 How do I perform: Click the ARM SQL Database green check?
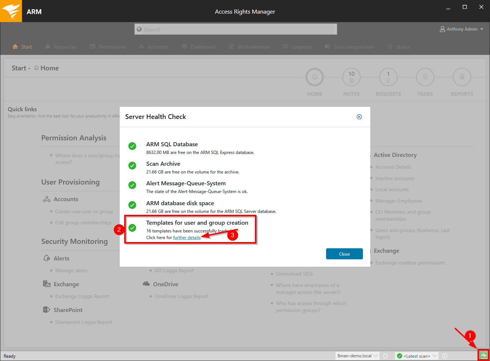pyautogui.click(x=132, y=146)
